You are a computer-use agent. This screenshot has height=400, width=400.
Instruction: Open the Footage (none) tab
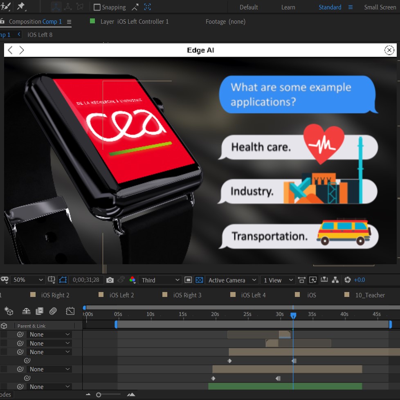pyautogui.click(x=225, y=21)
